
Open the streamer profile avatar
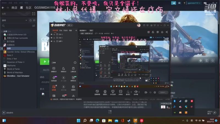[x=139, y=25]
